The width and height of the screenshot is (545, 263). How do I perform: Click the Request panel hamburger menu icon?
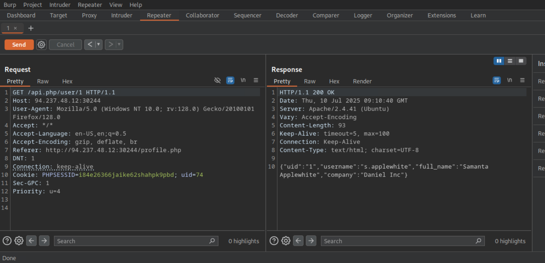click(256, 80)
